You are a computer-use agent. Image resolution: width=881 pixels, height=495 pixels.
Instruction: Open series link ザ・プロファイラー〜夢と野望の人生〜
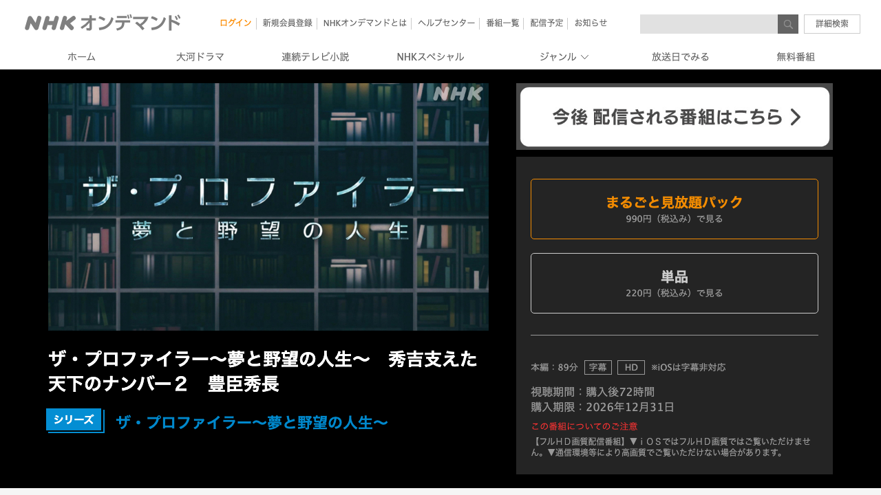click(x=252, y=422)
